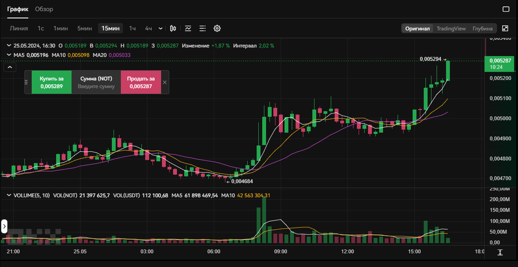This screenshot has width=518, height=267.
Task: Click the auto-scale icon below price axis
Action: (500, 252)
